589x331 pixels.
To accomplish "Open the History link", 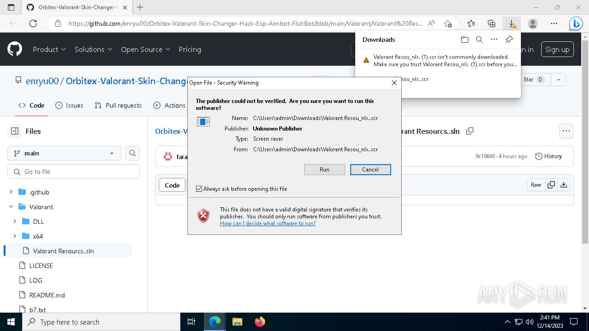I will click(549, 156).
